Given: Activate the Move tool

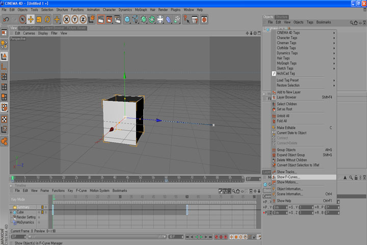Looking at the screenshot, I should click(31, 19).
